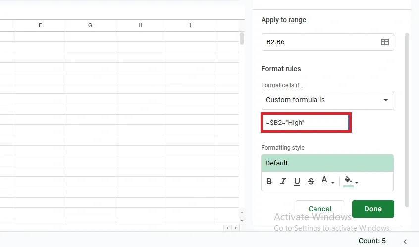The height and width of the screenshot is (247, 419).
Task: Toggle strikethrough in formatting style
Action: [311, 181]
